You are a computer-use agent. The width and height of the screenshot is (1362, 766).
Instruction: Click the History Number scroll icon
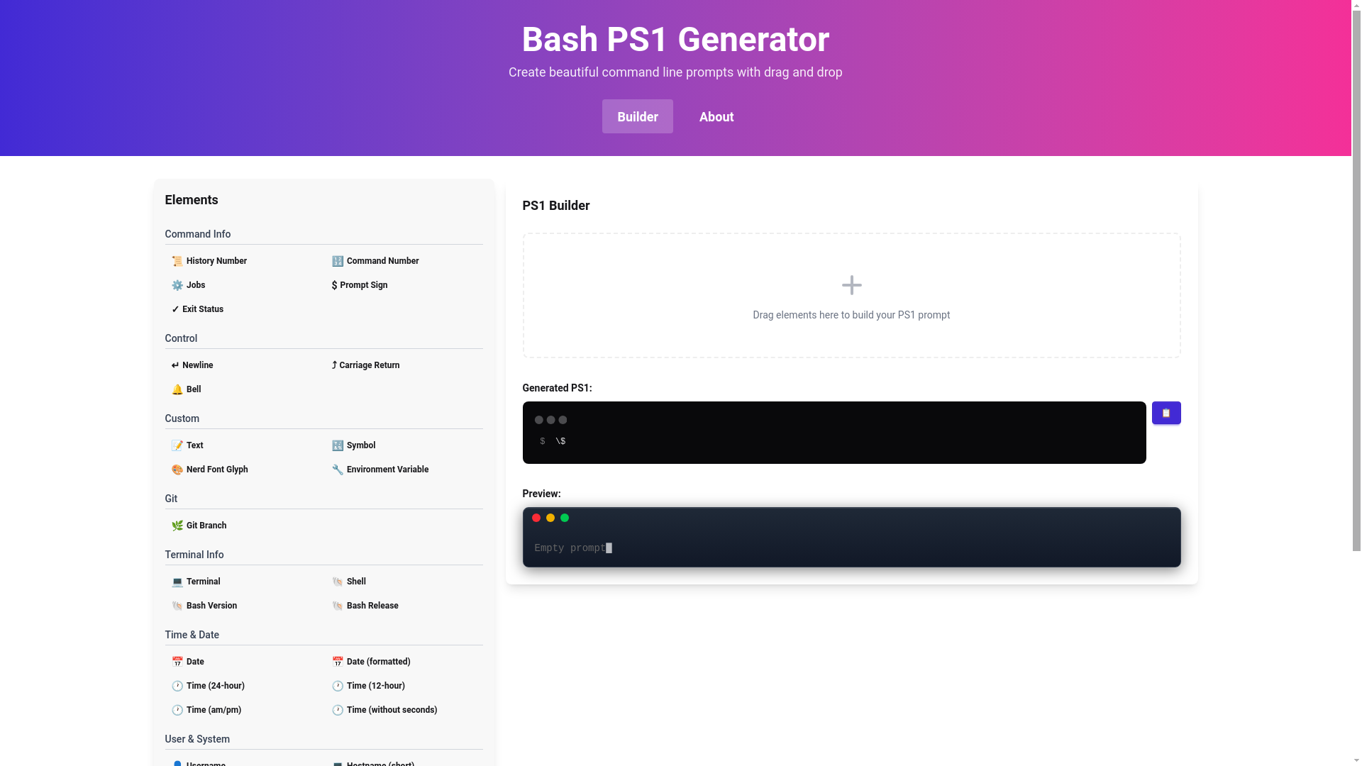pyautogui.click(x=177, y=261)
